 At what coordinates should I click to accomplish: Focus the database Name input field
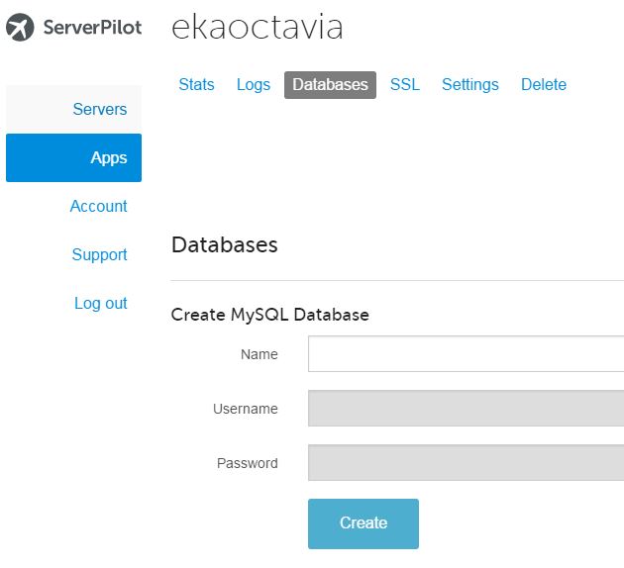466,353
